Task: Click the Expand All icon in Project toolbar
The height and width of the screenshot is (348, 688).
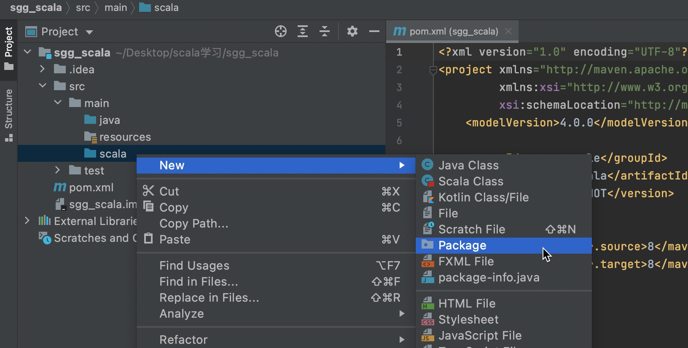Action: [x=303, y=32]
